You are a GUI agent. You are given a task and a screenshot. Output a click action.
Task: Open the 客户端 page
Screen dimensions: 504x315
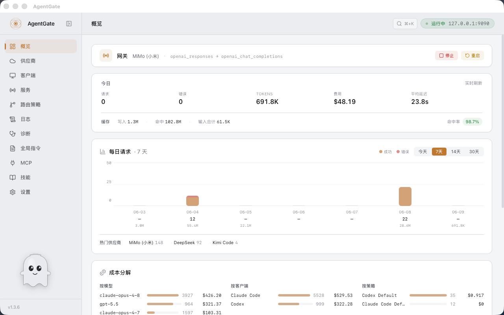coord(41,75)
